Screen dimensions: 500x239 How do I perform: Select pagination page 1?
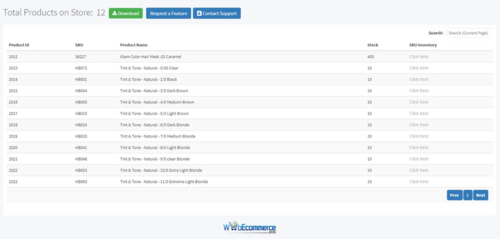(x=467, y=195)
